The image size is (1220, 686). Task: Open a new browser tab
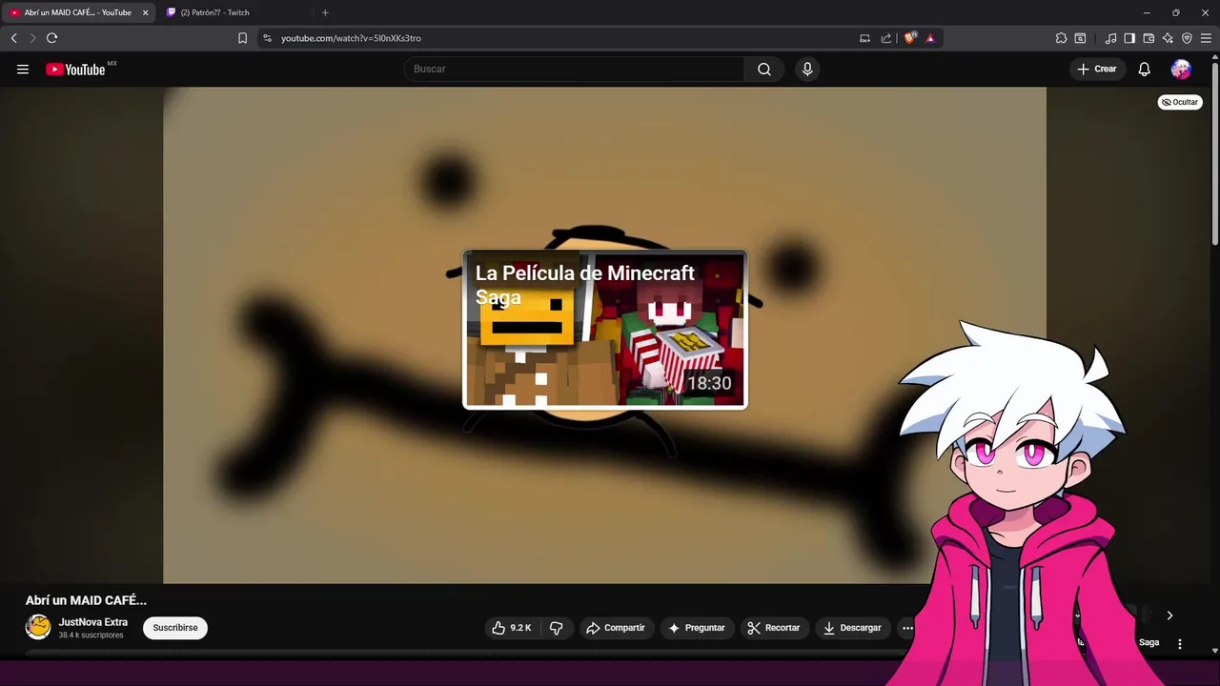[x=325, y=12]
